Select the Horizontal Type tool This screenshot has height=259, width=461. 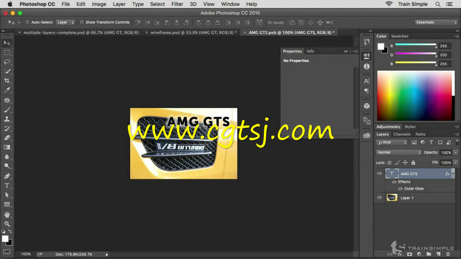coord(7,185)
